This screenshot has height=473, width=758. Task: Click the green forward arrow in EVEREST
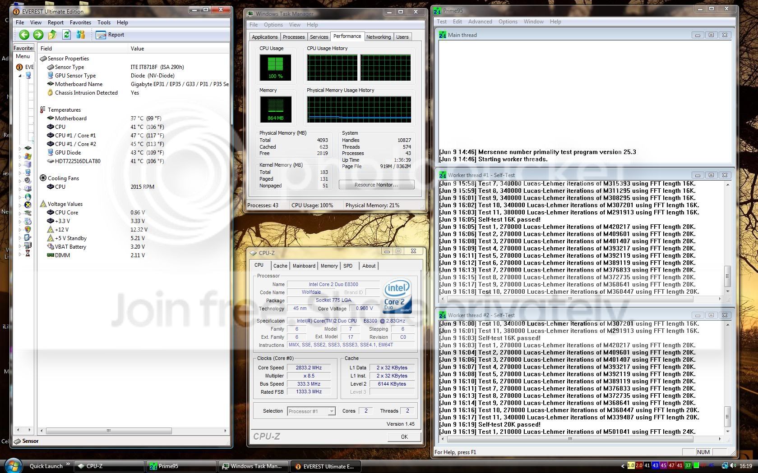[38, 35]
